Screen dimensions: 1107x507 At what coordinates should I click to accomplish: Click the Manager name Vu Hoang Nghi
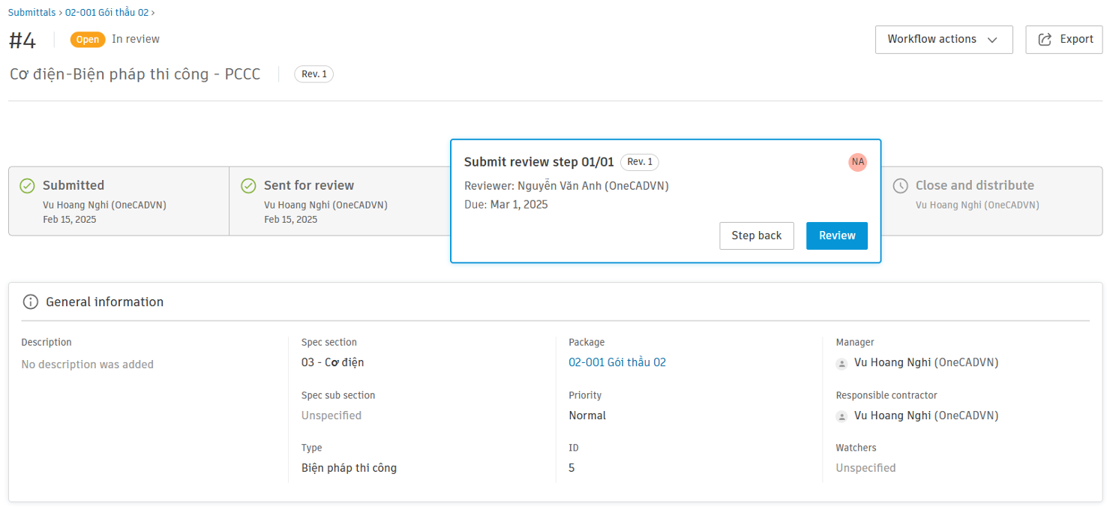coord(892,362)
